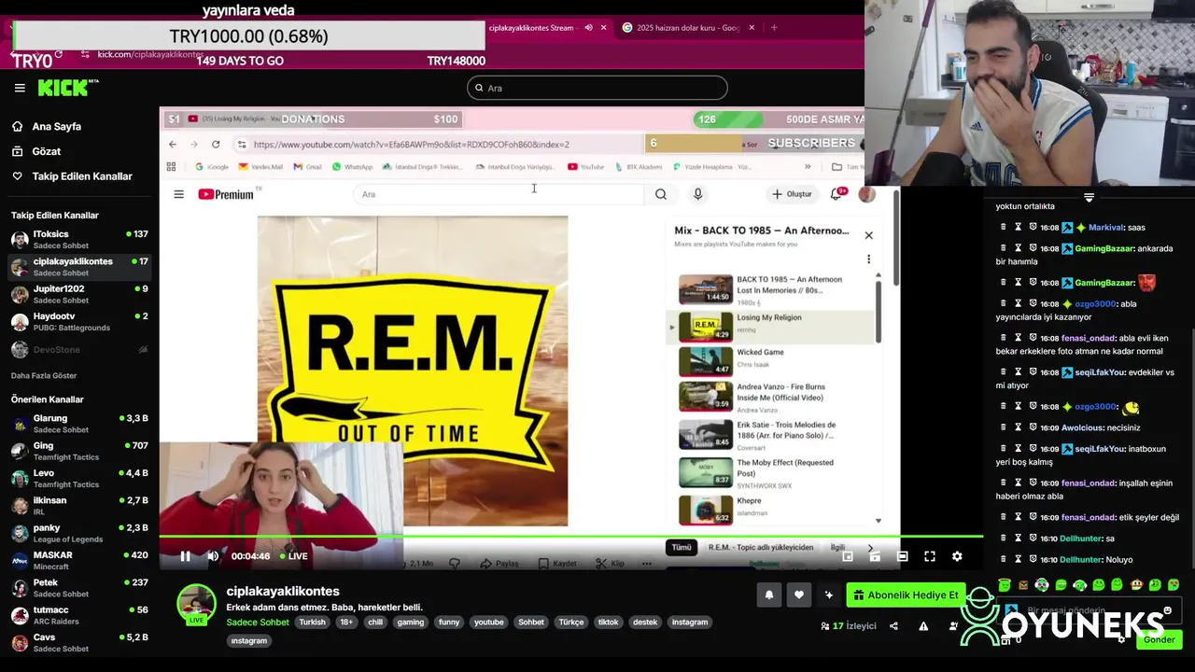
Task: Open YouTube notifications bell
Action: coord(836,194)
